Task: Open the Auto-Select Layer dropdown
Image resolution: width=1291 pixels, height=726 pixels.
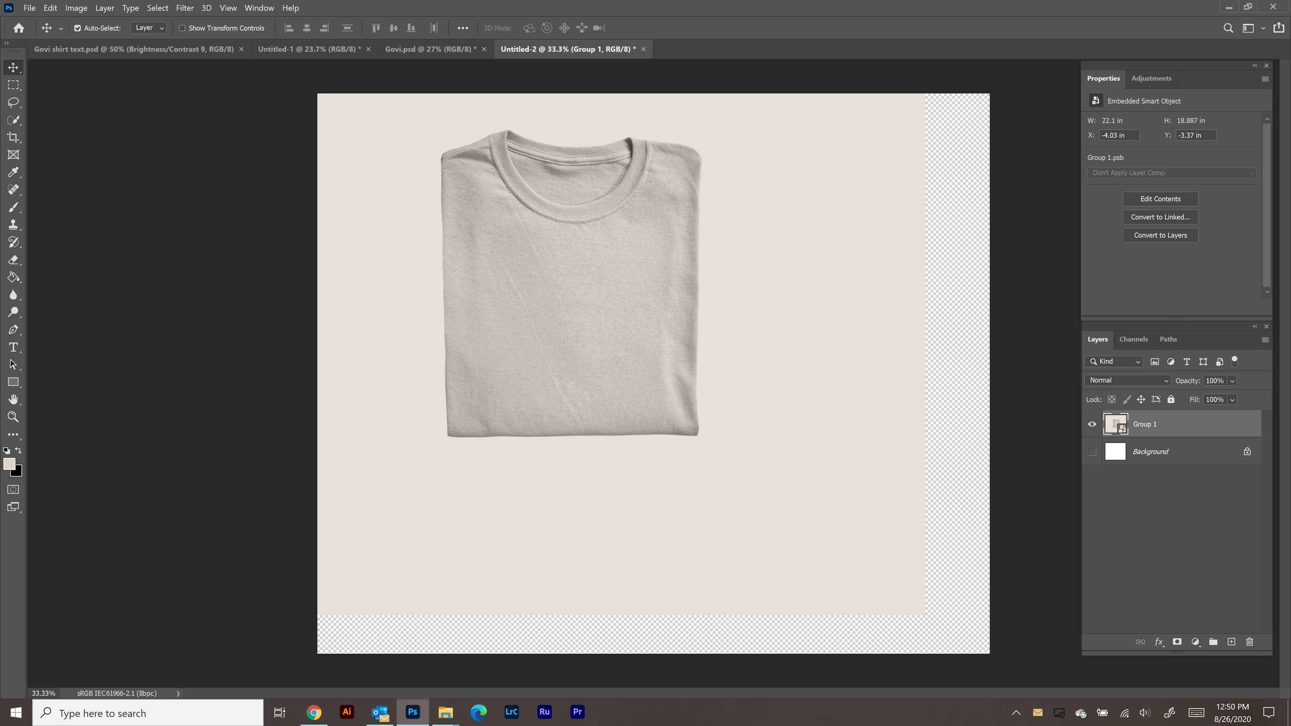Action: 148,28
